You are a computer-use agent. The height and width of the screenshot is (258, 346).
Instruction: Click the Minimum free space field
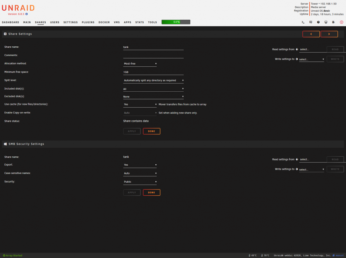[153, 72]
